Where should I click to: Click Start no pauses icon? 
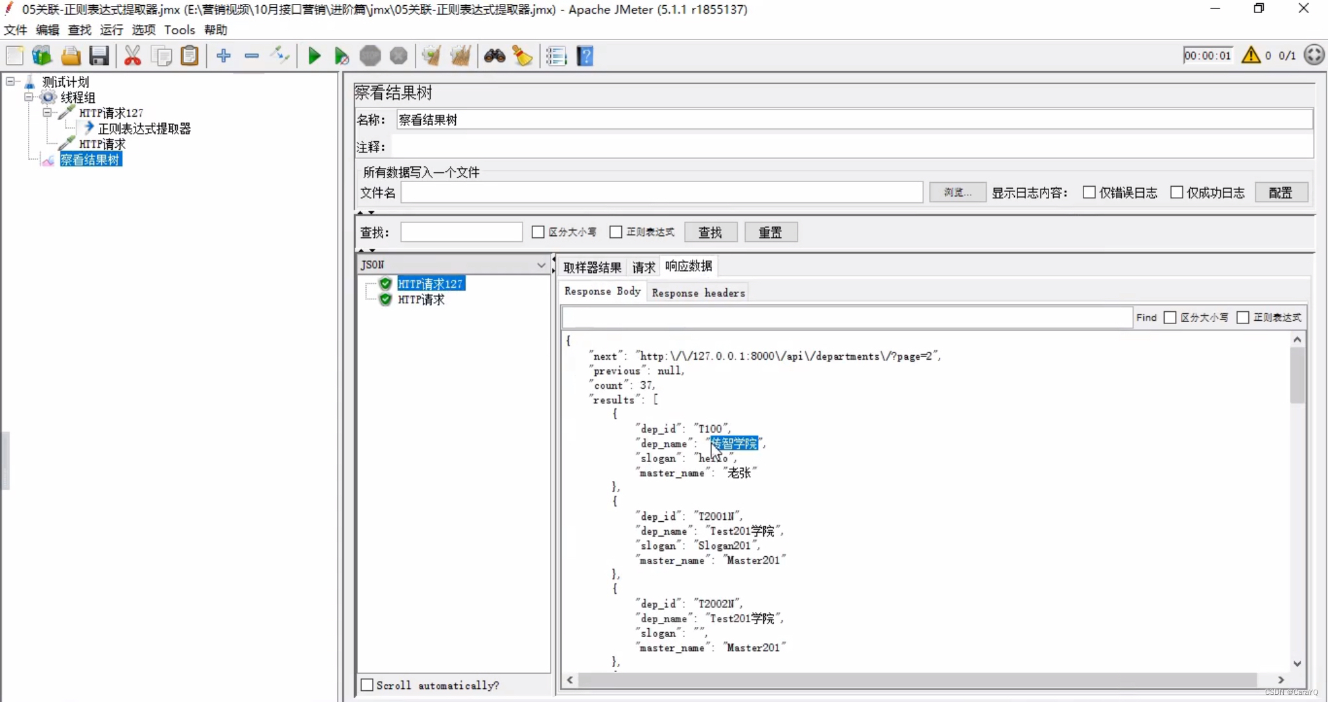342,56
